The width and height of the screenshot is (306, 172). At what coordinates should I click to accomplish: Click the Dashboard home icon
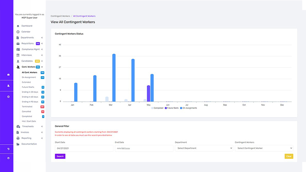(x=18, y=26)
